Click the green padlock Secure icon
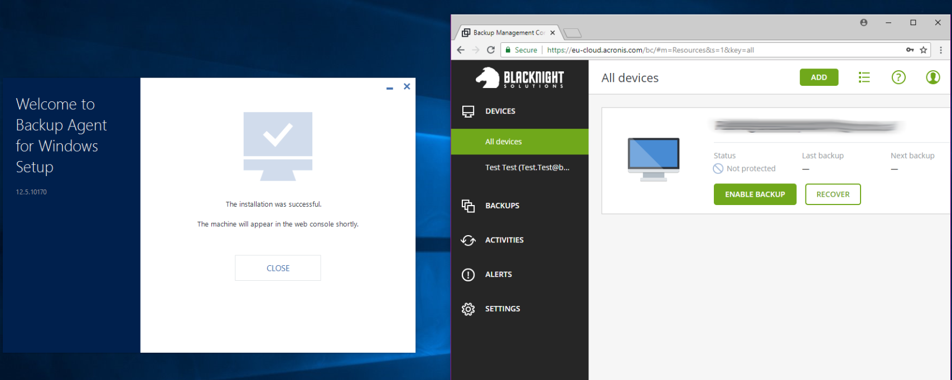Viewport: 952px width, 380px height. (508, 50)
